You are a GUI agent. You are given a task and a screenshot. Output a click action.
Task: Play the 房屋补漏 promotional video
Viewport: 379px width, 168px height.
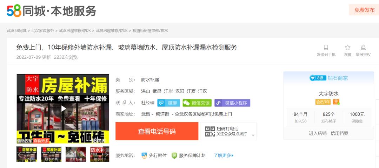63,108
